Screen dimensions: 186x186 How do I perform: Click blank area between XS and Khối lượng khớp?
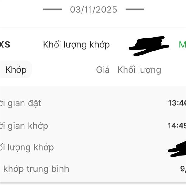(27, 45)
